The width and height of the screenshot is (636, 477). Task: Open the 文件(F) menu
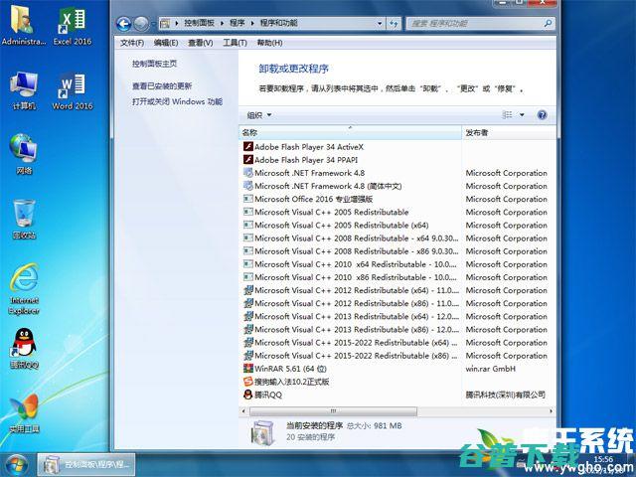tap(132, 43)
